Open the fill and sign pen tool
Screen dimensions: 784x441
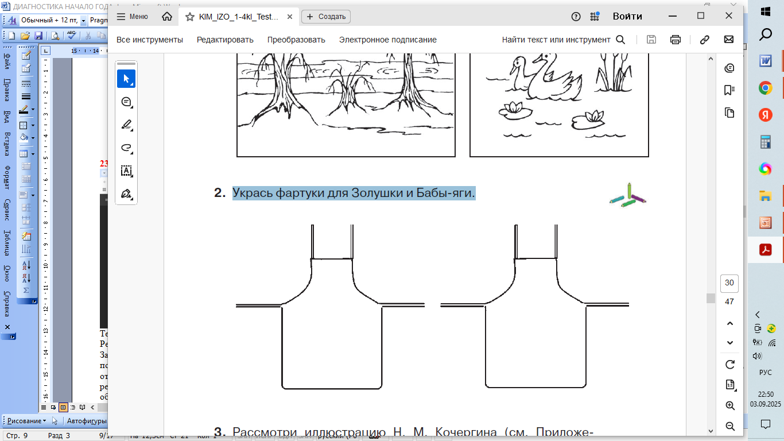pyautogui.click(x=126, y=194)
